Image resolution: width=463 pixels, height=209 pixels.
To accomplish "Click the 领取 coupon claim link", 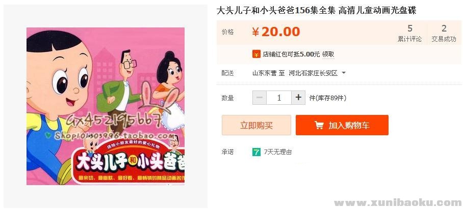I will click(328, 54).
